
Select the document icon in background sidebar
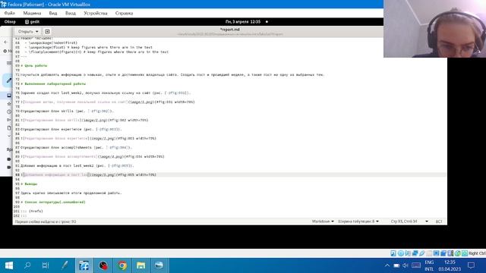9,128
